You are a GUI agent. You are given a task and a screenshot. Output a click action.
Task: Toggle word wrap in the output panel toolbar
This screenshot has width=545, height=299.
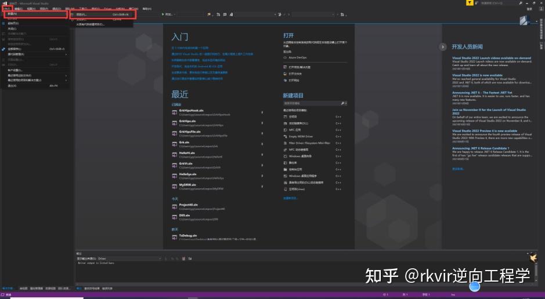(x=190, y=258)
